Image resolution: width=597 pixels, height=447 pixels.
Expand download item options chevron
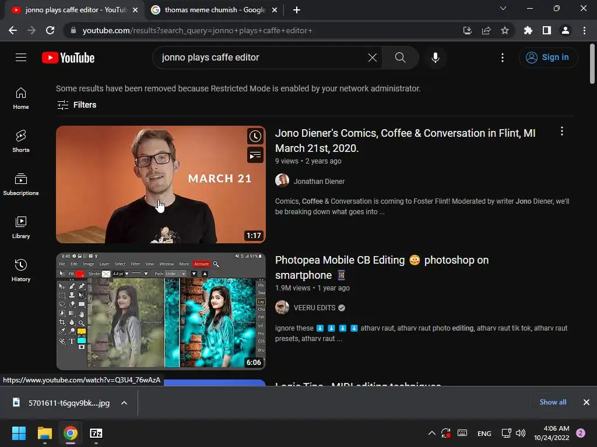point(124,403)
